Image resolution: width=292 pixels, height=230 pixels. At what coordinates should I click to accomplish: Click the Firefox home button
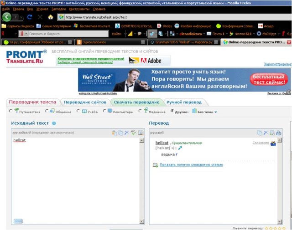(x=51, y=17)
